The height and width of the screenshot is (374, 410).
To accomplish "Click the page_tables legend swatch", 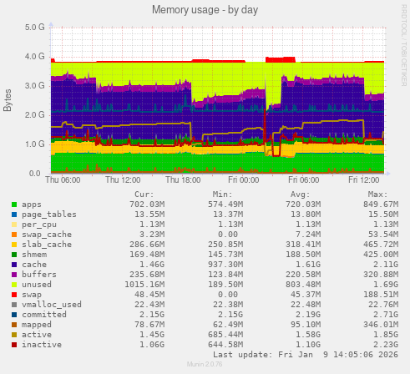I will pos(14,215).
